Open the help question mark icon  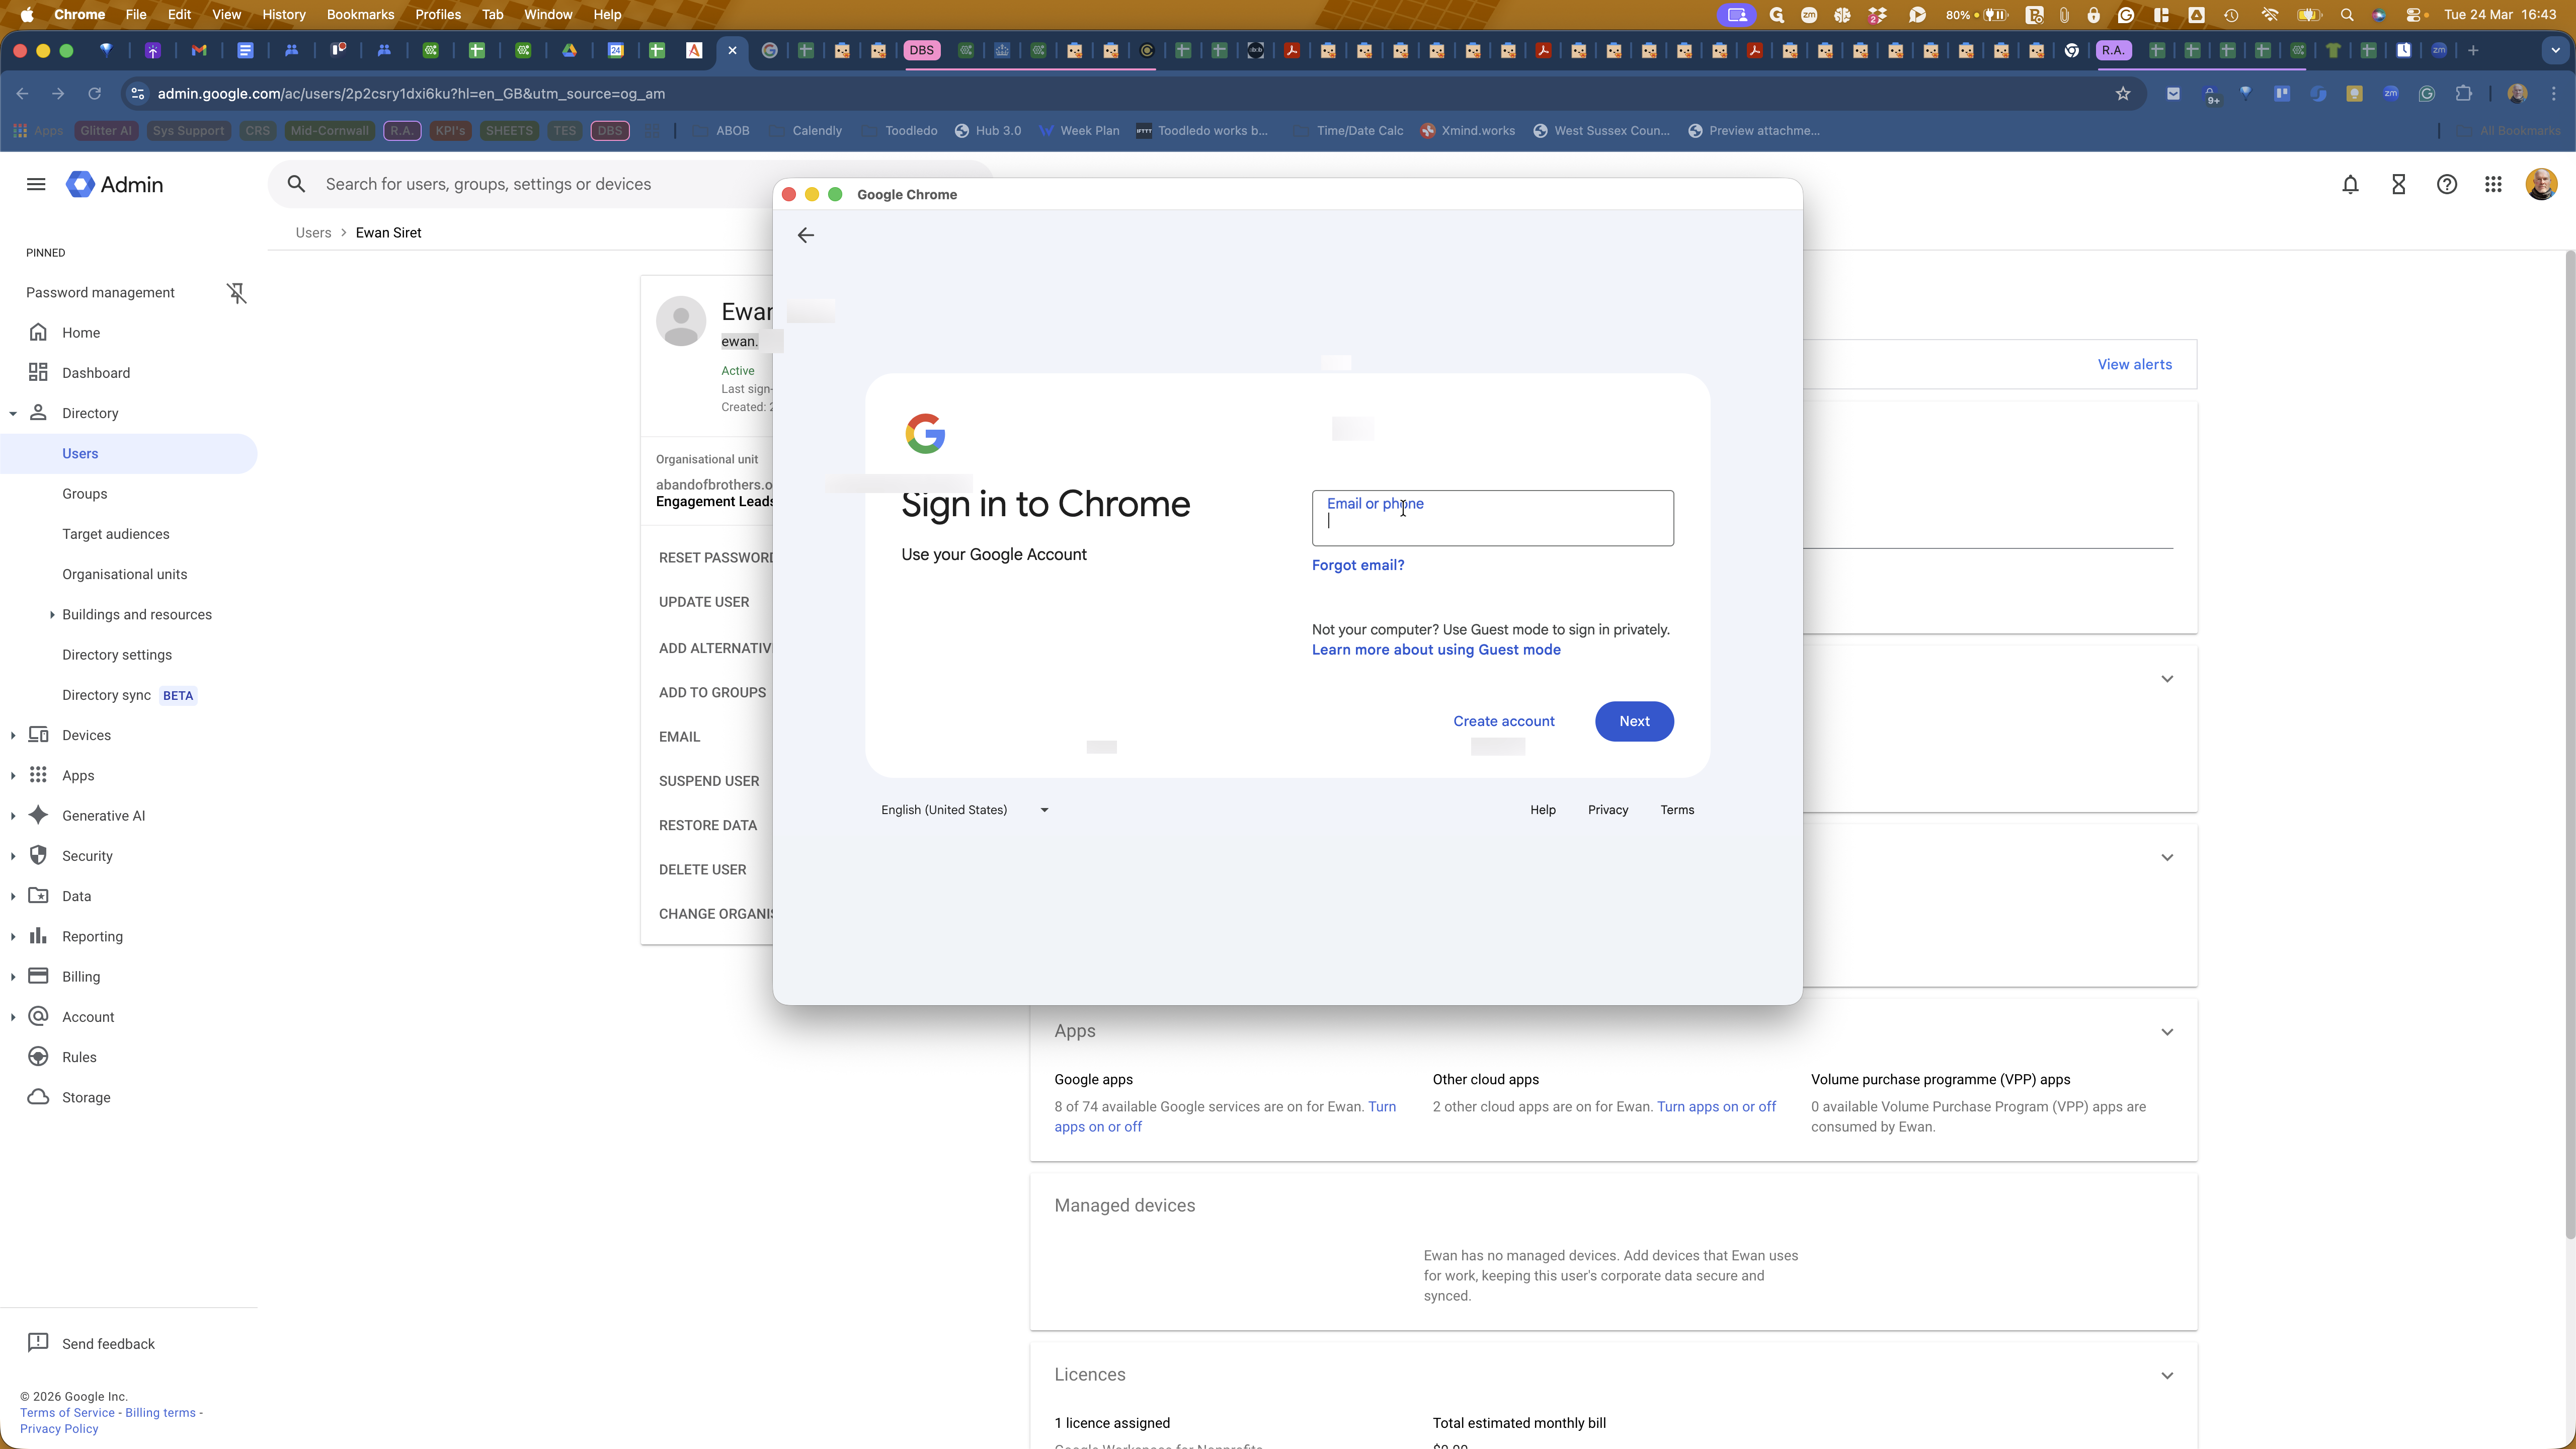click(2446, 184)
